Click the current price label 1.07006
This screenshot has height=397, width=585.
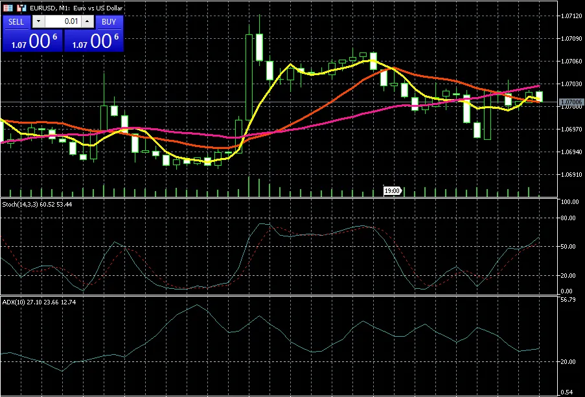pos(571,102)
